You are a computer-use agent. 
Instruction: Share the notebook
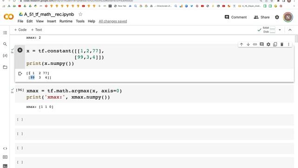(262, 17)
